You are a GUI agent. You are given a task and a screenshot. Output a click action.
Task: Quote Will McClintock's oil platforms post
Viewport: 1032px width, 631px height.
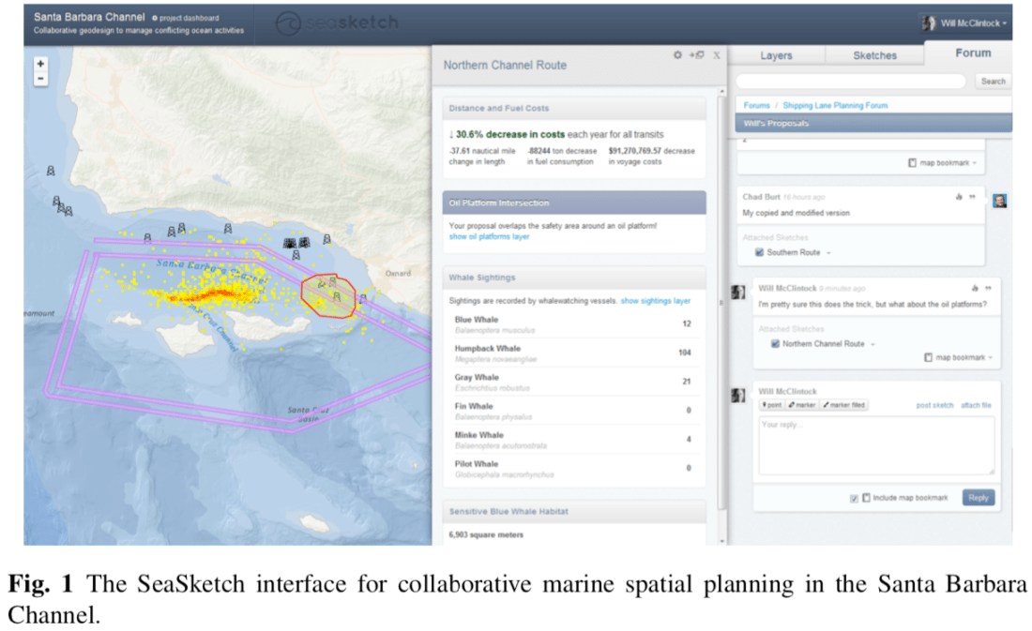click(987, 288)
